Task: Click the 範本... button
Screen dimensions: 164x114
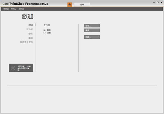Action: pos(92,30)
